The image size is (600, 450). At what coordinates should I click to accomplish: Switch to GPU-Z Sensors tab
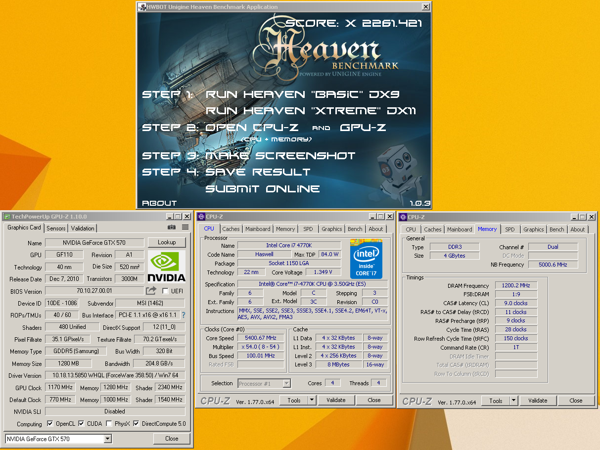pyautogui.click(x=56, y=228)
